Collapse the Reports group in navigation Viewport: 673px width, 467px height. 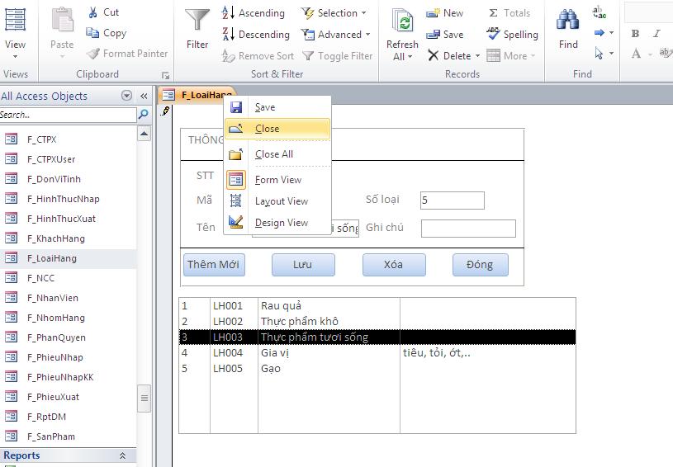tap(122, 455)
